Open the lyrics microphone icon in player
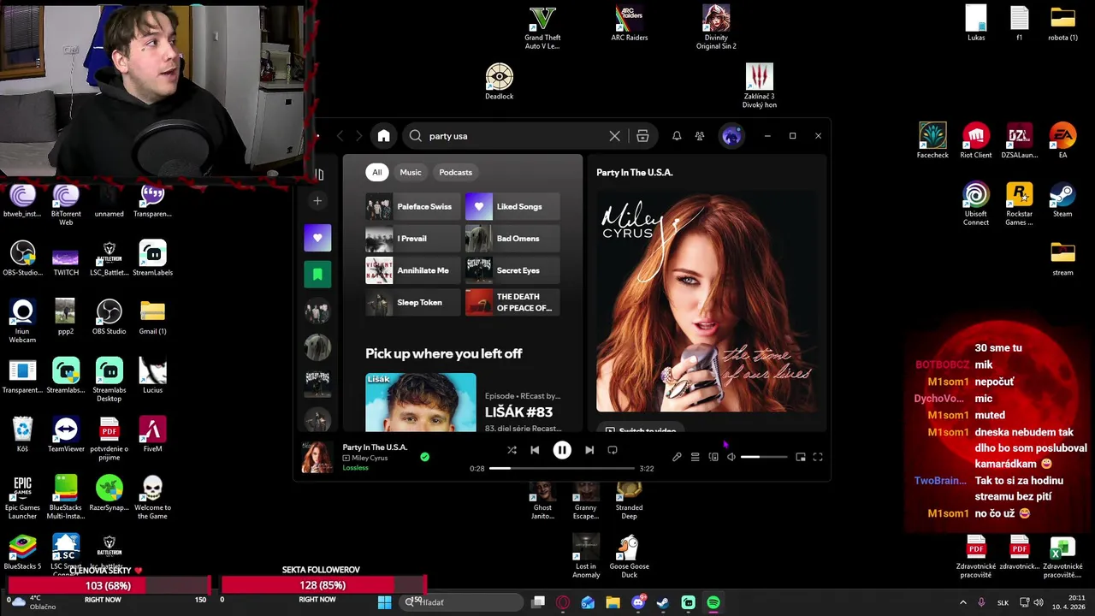1095x616 pixels. [677, 457]
